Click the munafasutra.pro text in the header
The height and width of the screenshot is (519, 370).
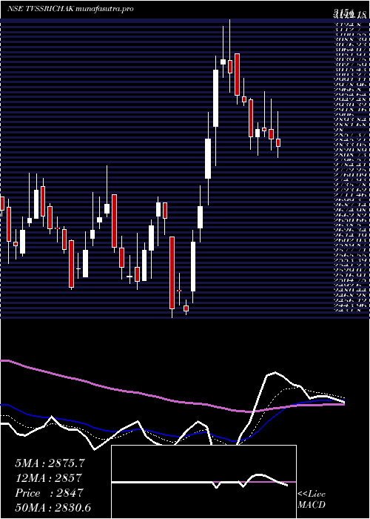[x=105, y=9]
